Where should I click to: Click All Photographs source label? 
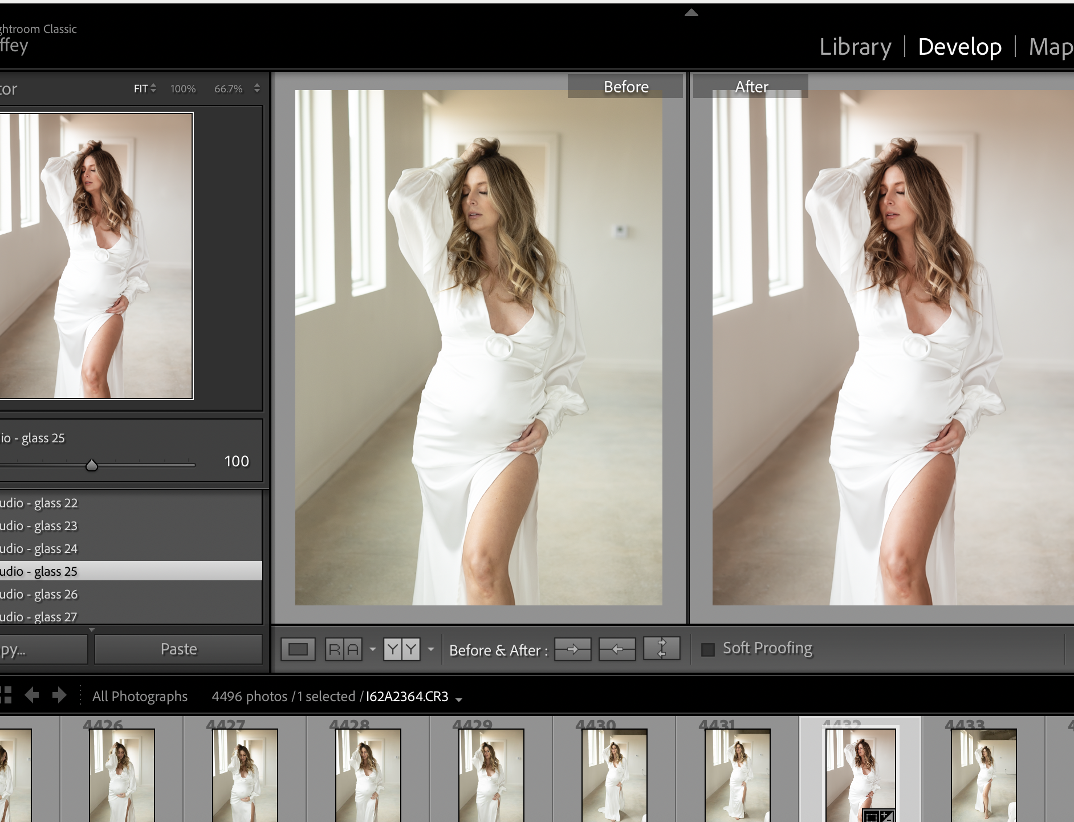[140, 696]
